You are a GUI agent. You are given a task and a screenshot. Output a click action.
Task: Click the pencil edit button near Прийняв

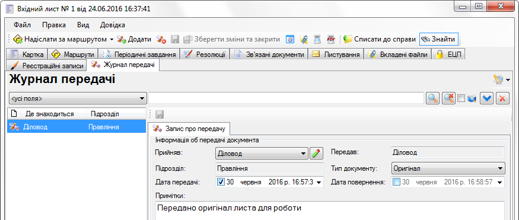pyautogui.click(x=316, y=154)
